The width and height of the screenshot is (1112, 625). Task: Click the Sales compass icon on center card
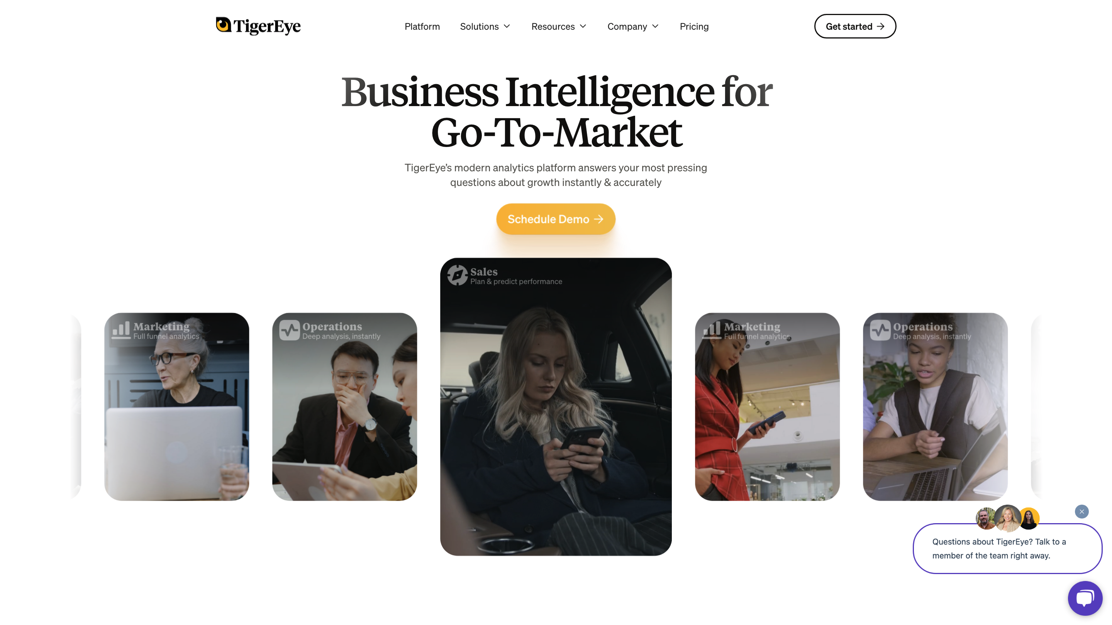(x=457, y=275)
